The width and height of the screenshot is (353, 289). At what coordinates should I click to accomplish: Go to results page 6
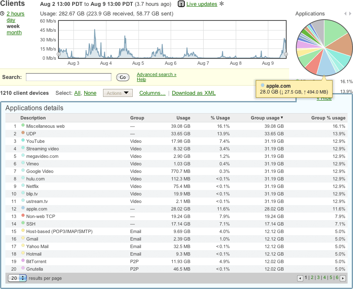pos(337,277)
